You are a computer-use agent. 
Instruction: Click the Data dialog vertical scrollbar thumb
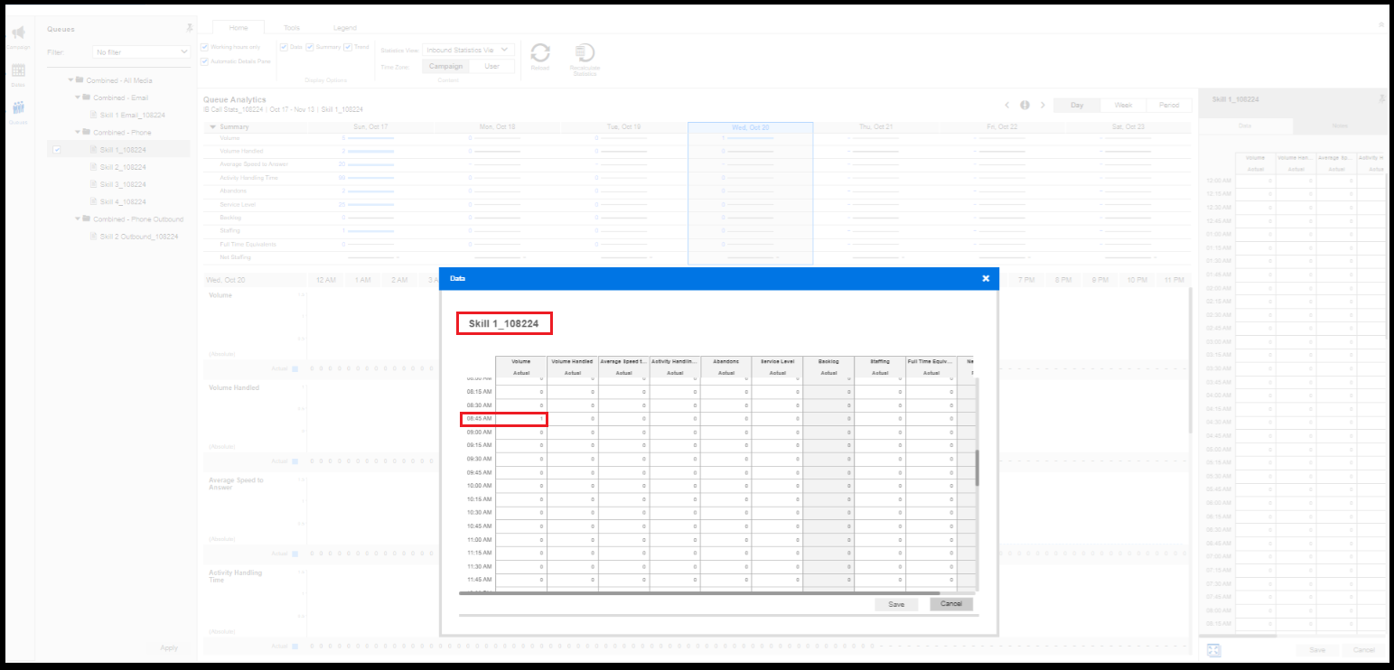click(x=976, y=468)
